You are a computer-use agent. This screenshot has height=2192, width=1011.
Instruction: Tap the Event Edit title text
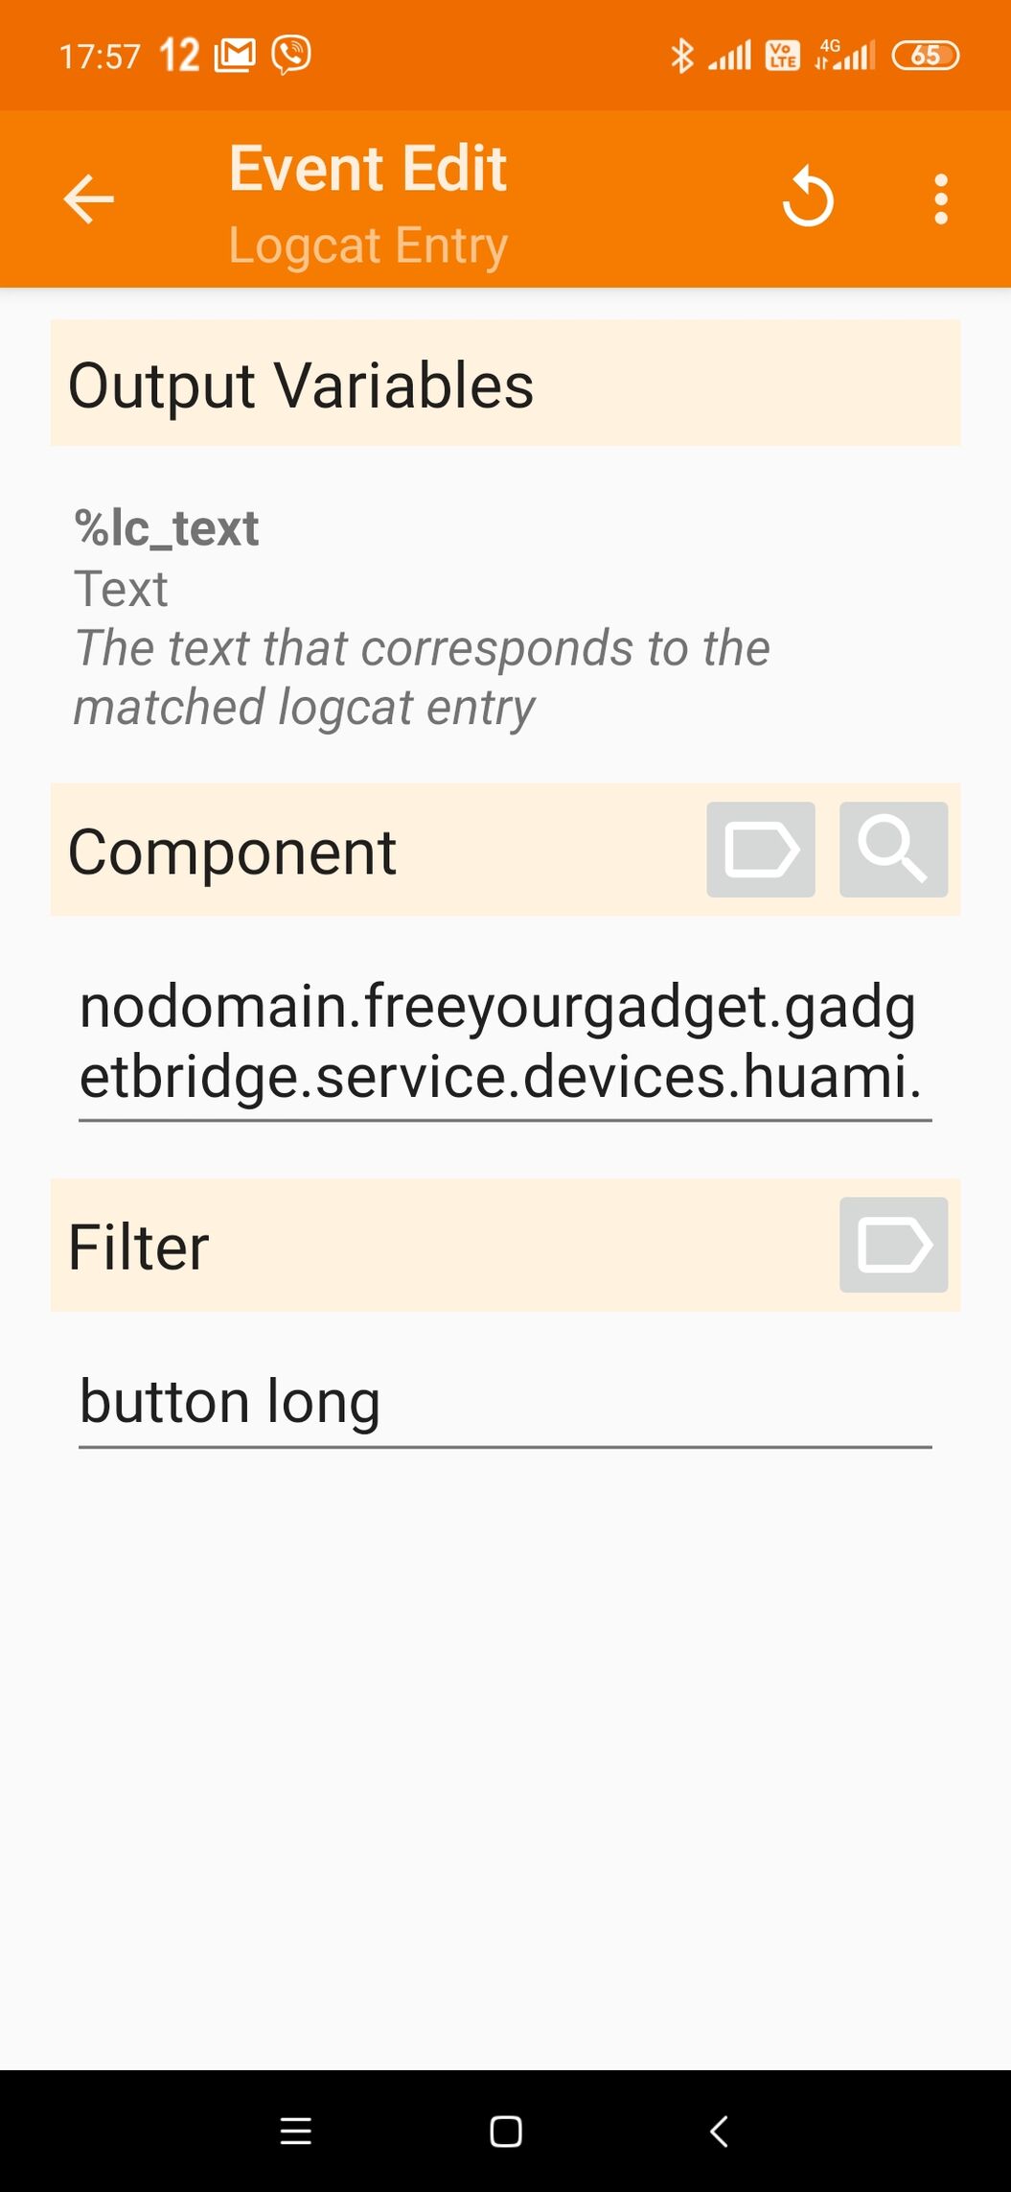pos(368,169)
